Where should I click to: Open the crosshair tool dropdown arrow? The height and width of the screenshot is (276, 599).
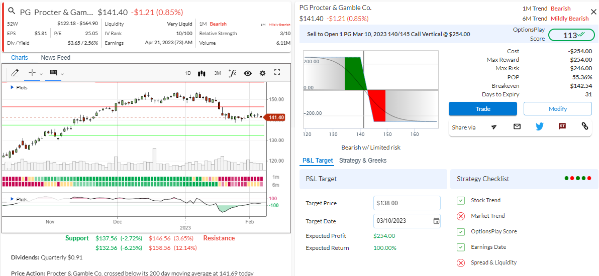coord(41,74)
